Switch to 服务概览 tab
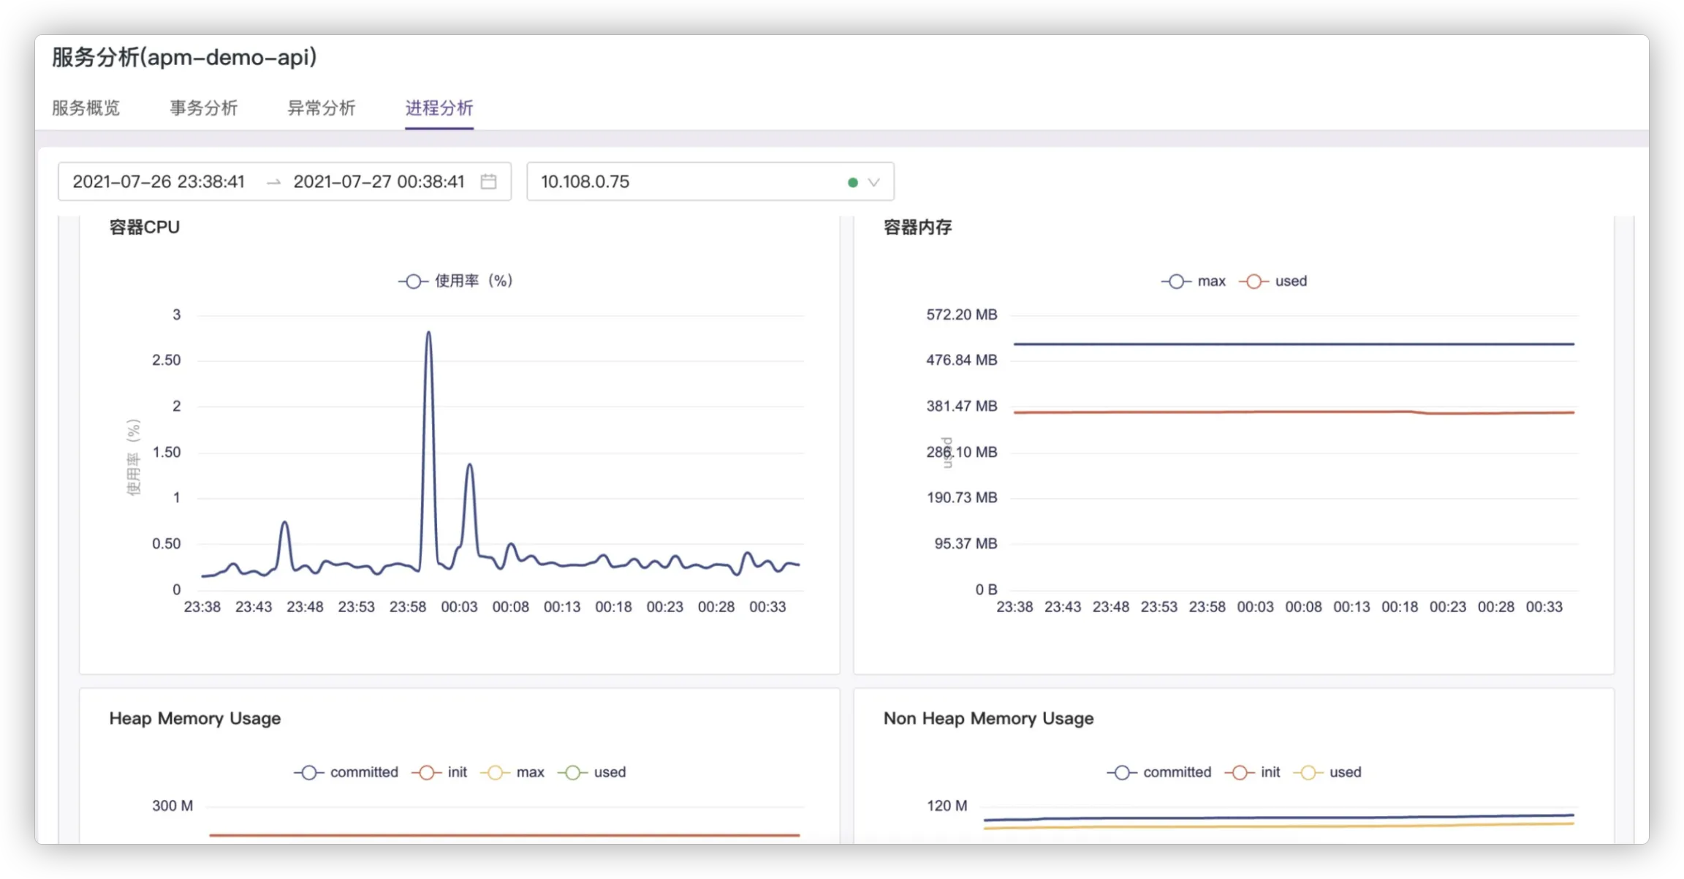 coord(86,108)
